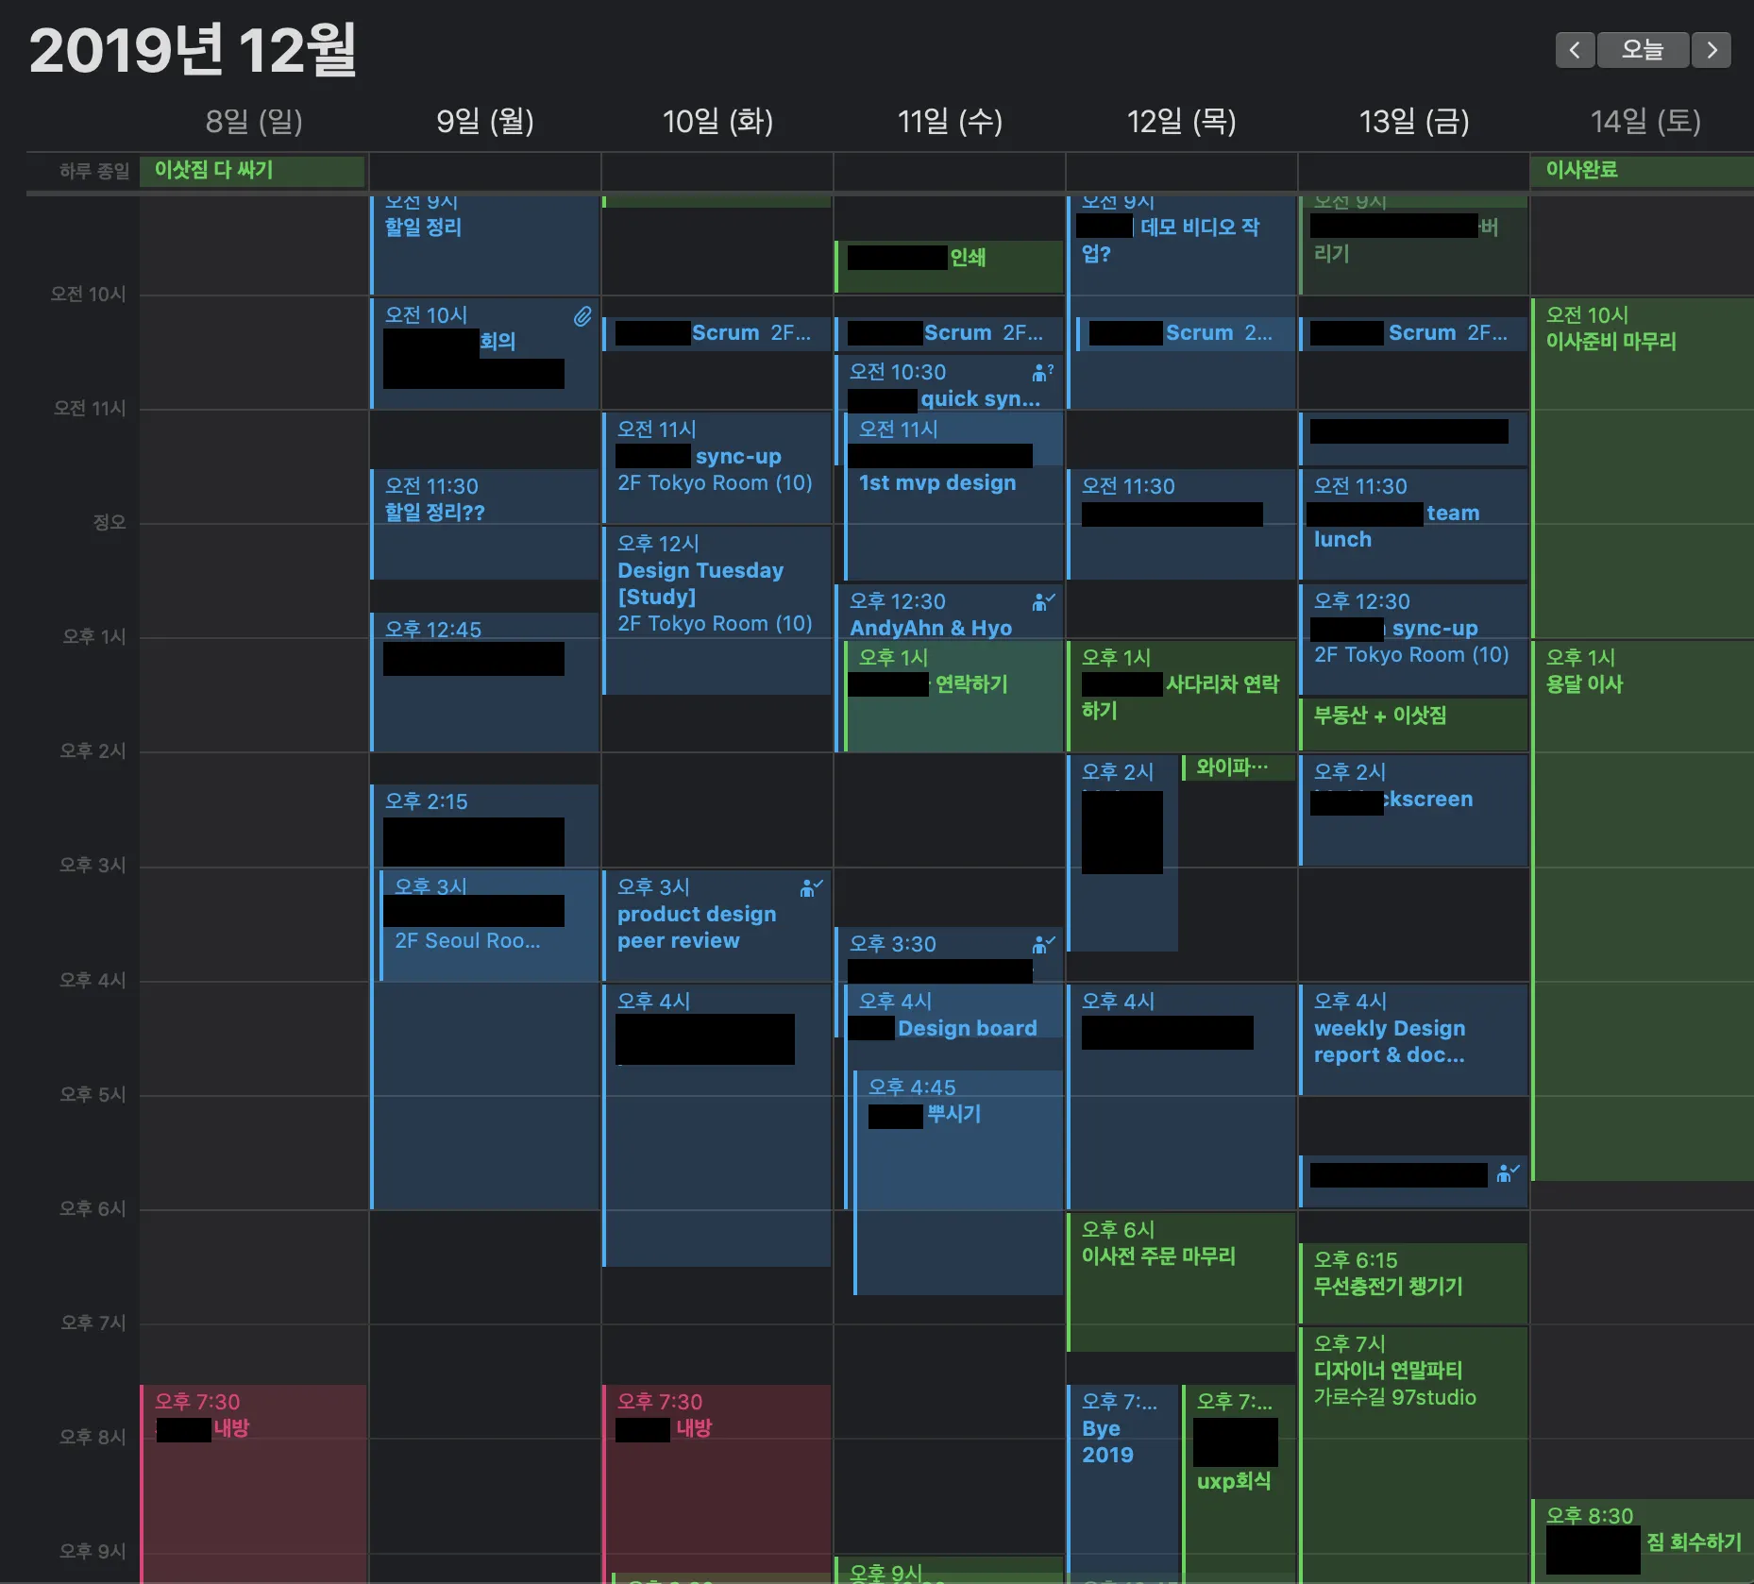The image size is (1754, 1584).
Task: Open Tuesday 오후 4시 redacted event
Action: (717, 1124)
